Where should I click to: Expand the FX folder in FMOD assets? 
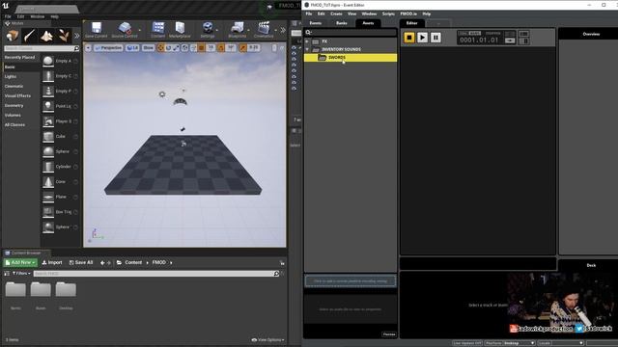coord(307,41)
